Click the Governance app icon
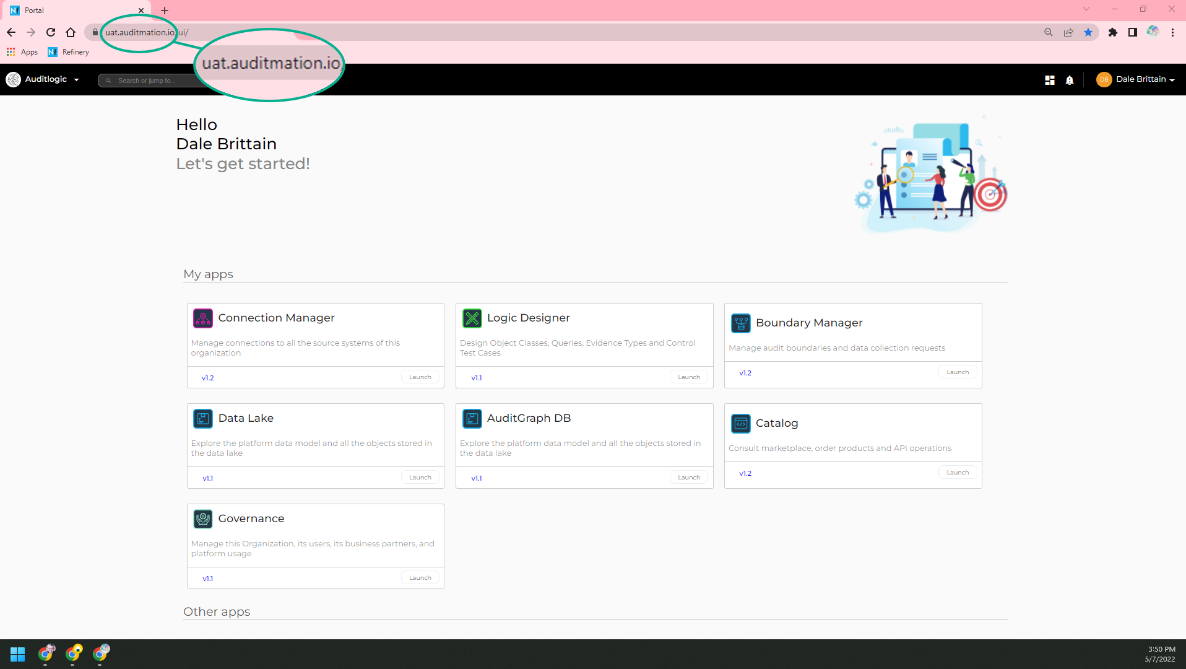Screen dimensions: 1186x669 click(x=202, y=519)
